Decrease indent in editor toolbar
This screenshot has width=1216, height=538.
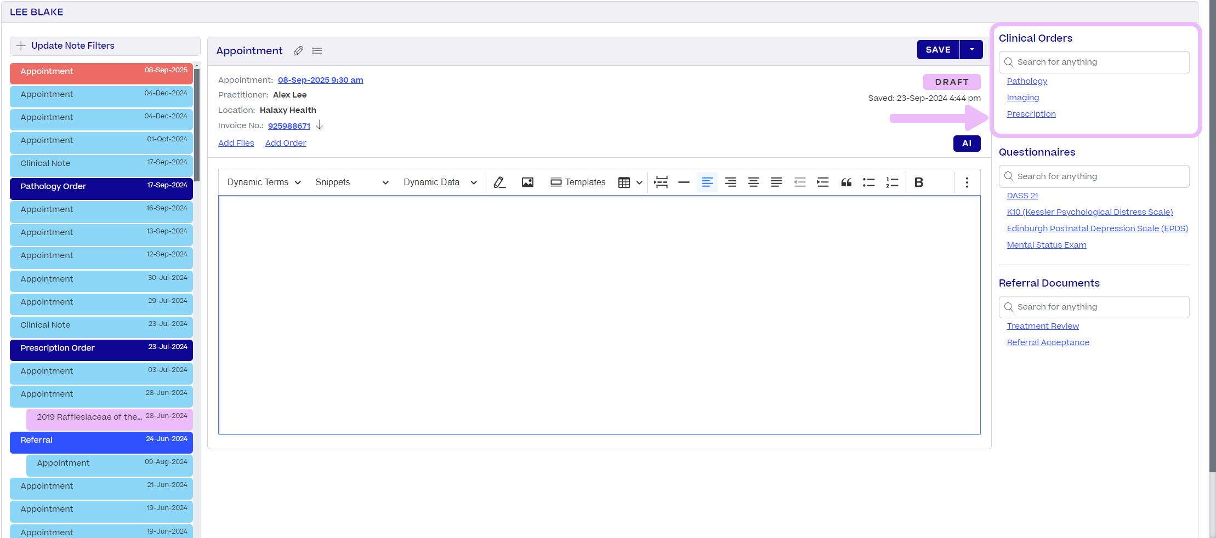[800, 182]
